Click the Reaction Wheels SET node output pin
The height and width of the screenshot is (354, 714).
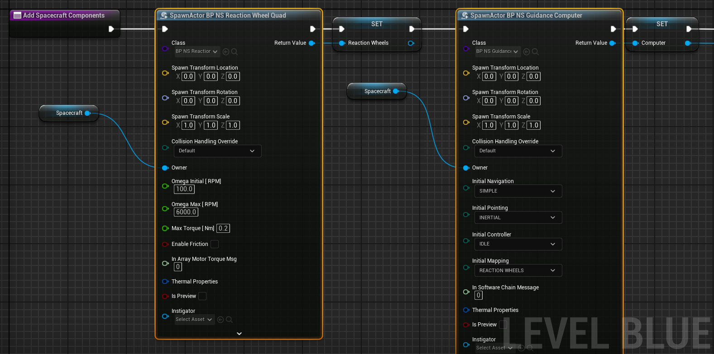(411, 43)
